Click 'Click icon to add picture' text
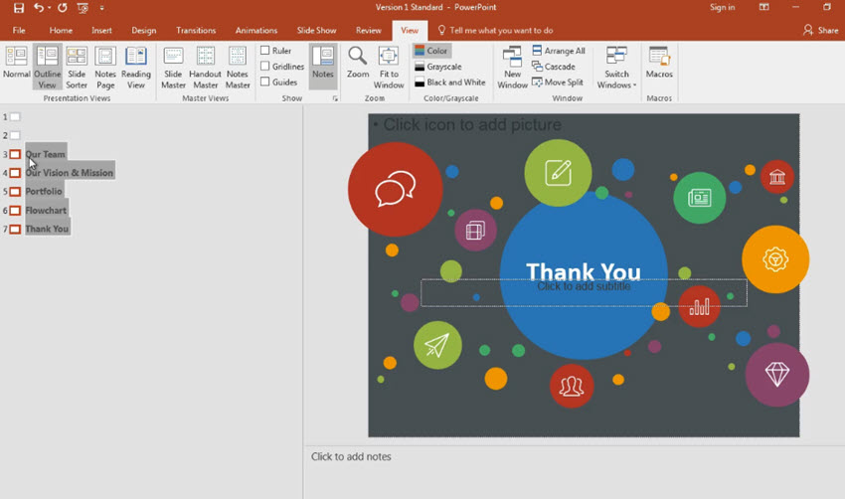Screen dimensions: 845x499 click(x=472, y=124)
